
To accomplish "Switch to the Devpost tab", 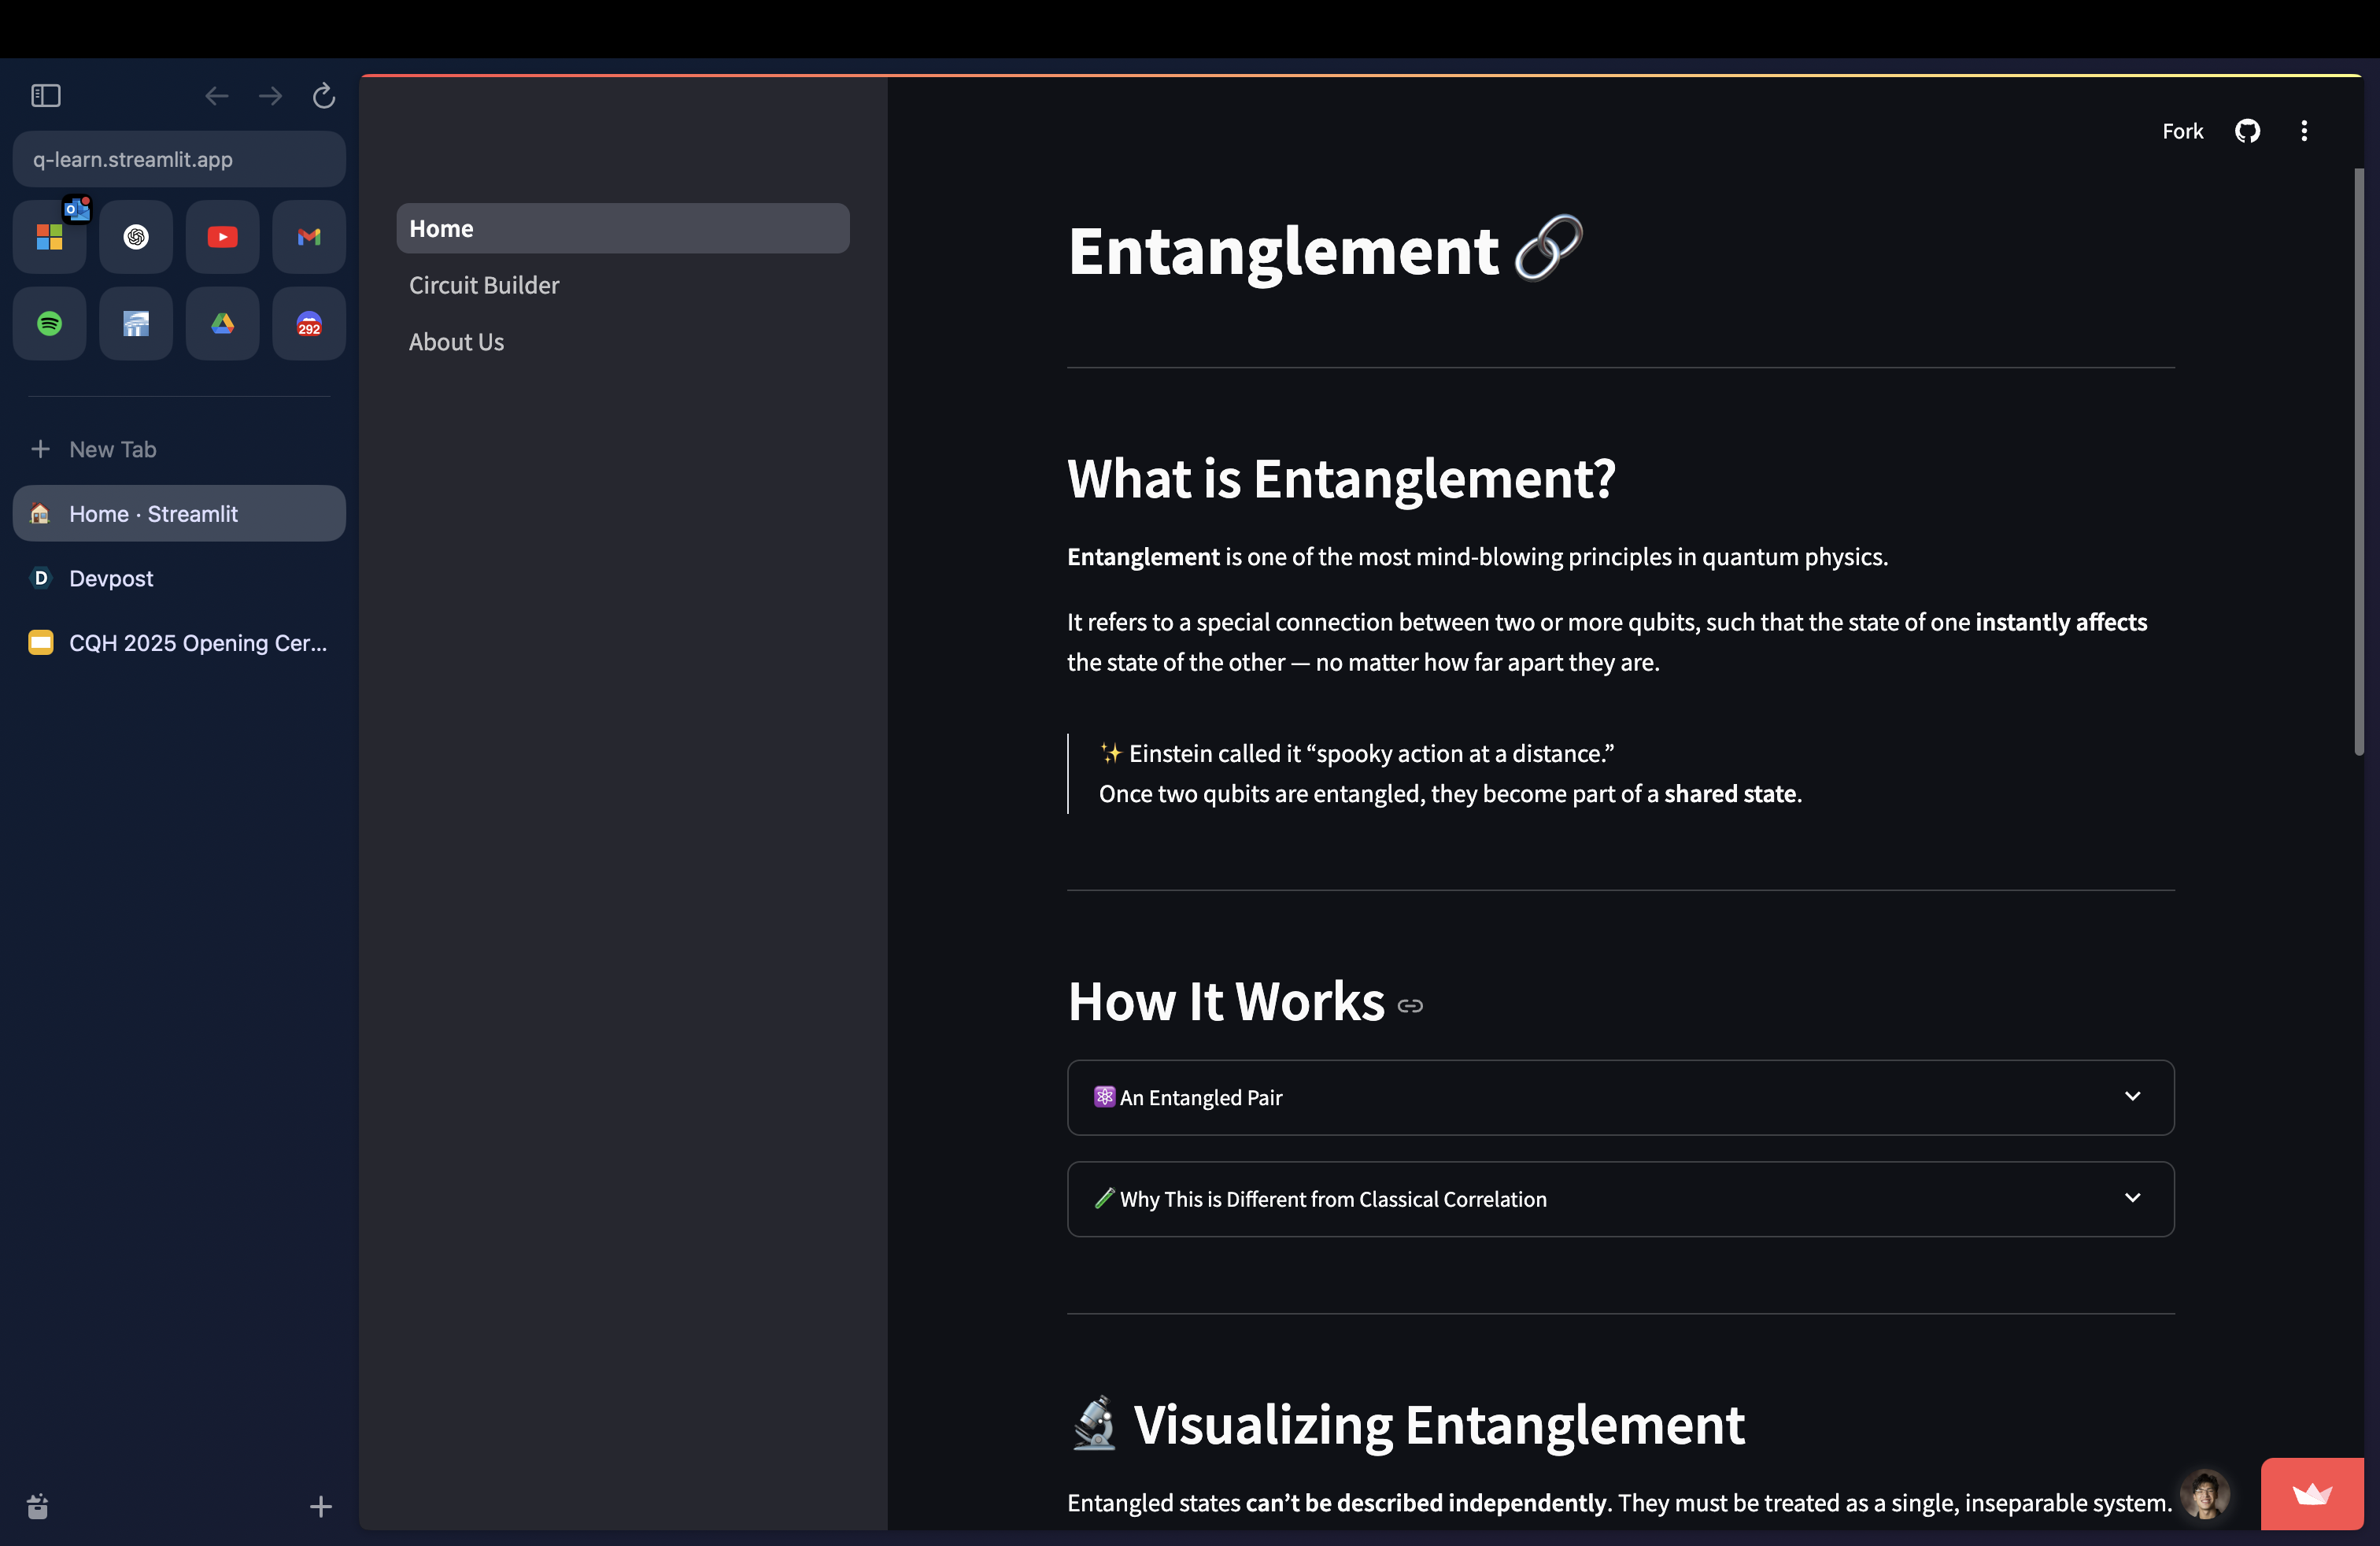I will point(111,578).
